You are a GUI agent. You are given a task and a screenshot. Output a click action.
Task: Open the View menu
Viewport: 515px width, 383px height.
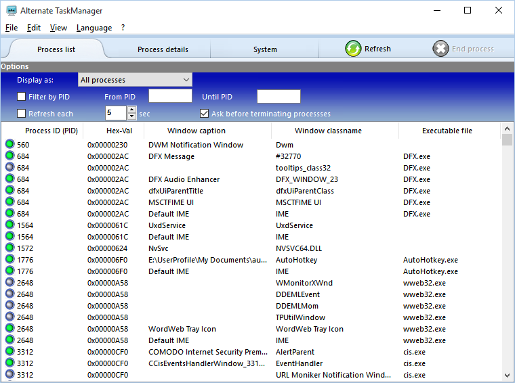[x=58, y=28]
